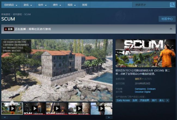Open the 社区中心 button
The image size is (177, 120).
[x=167, y=19]
